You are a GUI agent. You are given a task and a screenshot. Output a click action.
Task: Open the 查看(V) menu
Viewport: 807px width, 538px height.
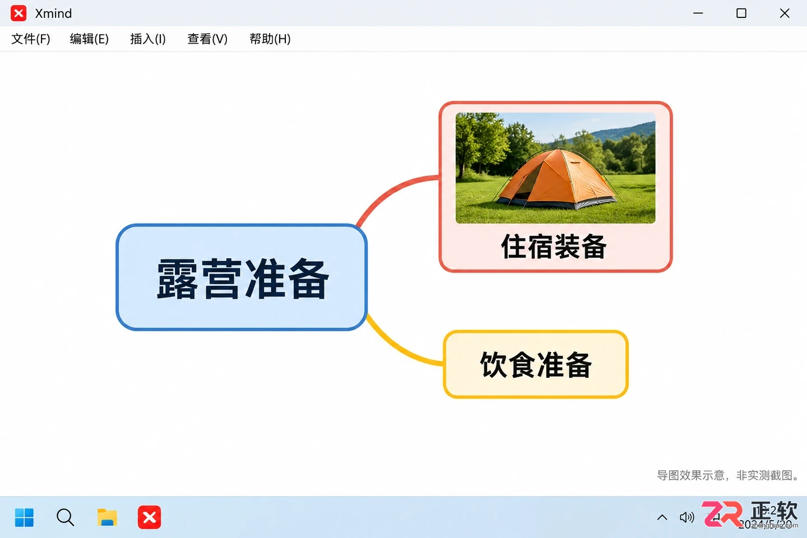click(x=207, y=39)
